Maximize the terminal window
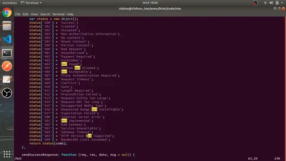 pos(279,8)
